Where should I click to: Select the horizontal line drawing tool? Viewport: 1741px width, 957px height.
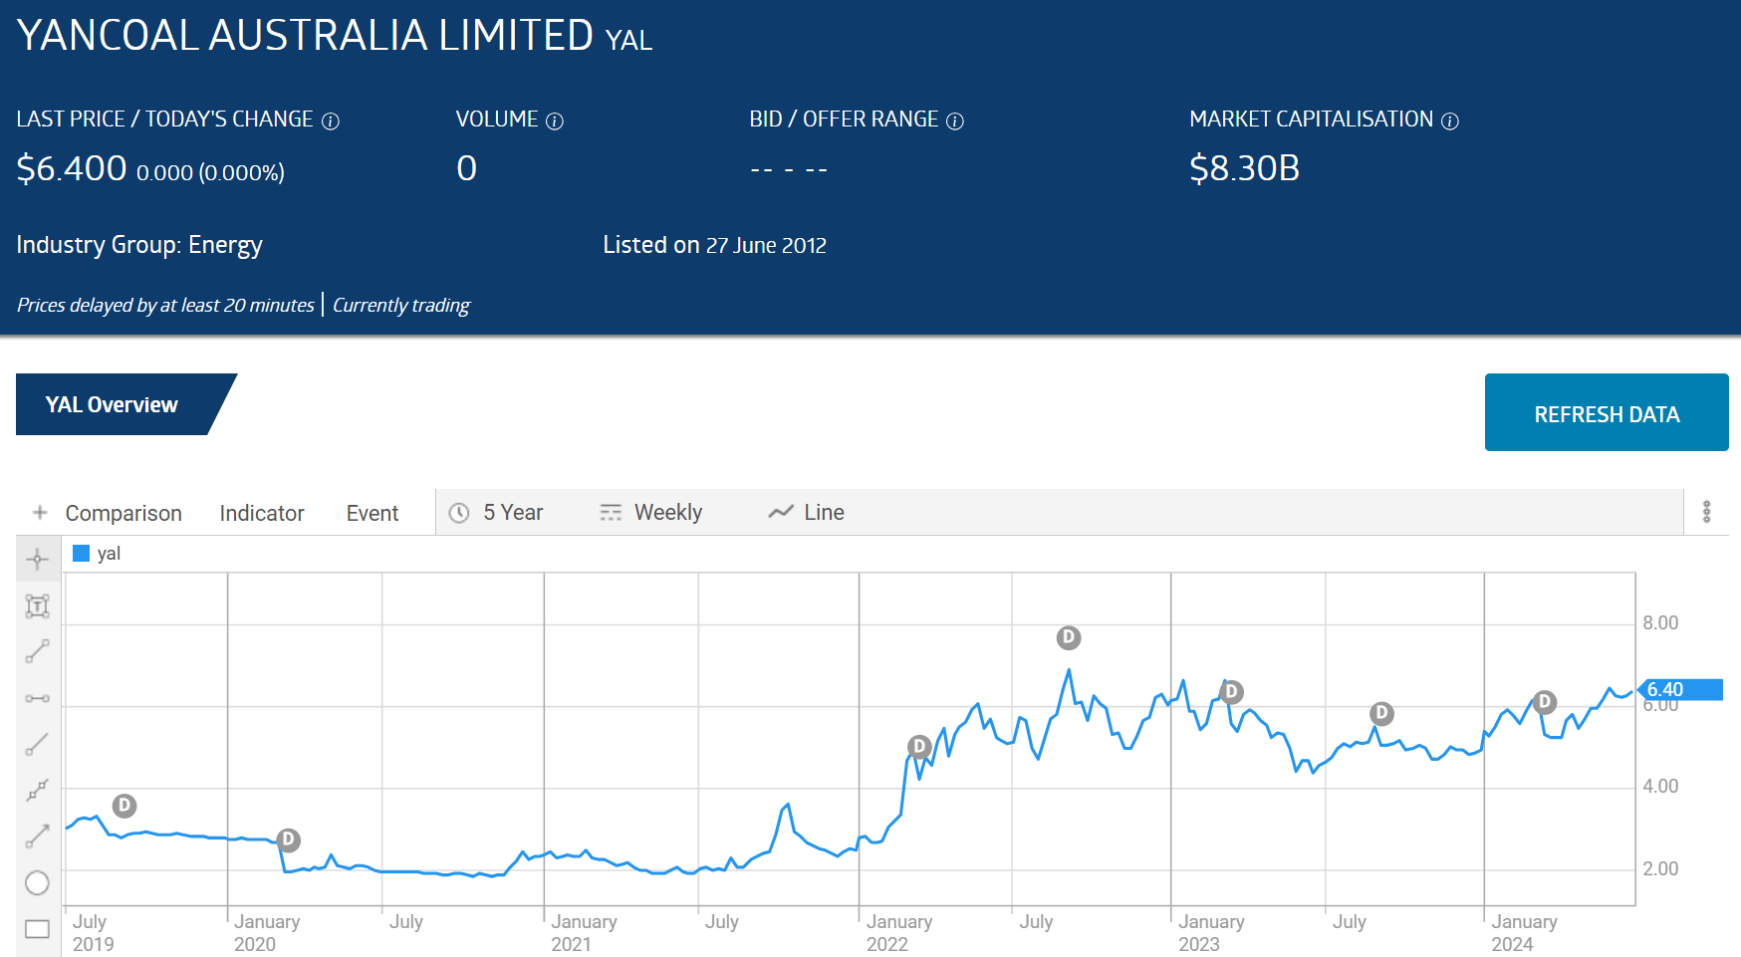point(38,698)
